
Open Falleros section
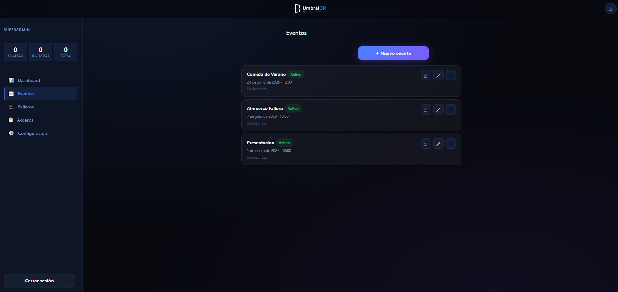point(40,107)
